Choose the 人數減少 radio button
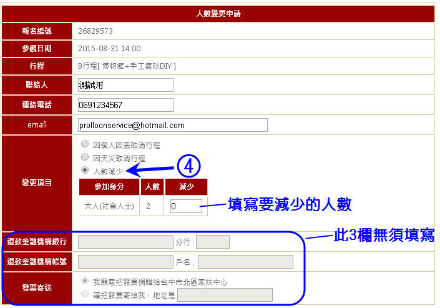Image resolution: width=440 pixels, height=308 pixels. click(x=85, y=170)
